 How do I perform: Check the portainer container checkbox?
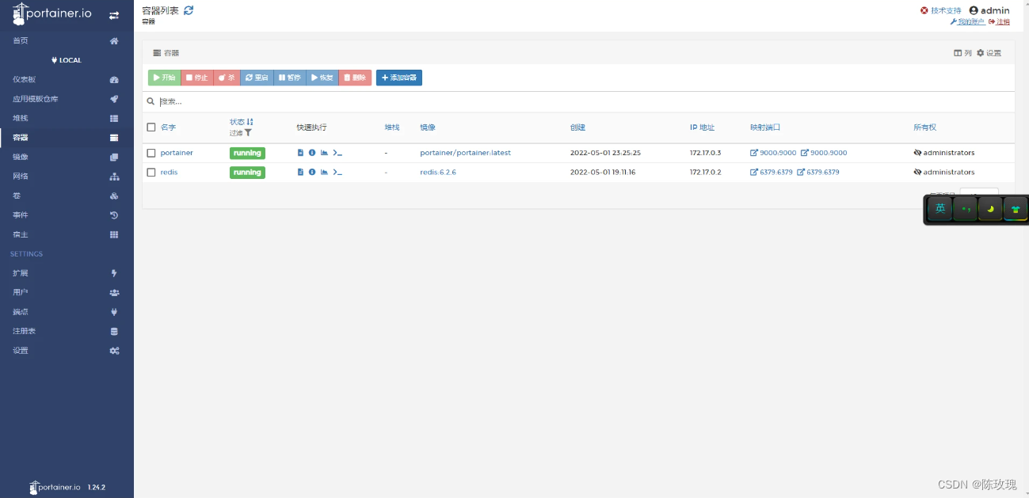[151, 153]
